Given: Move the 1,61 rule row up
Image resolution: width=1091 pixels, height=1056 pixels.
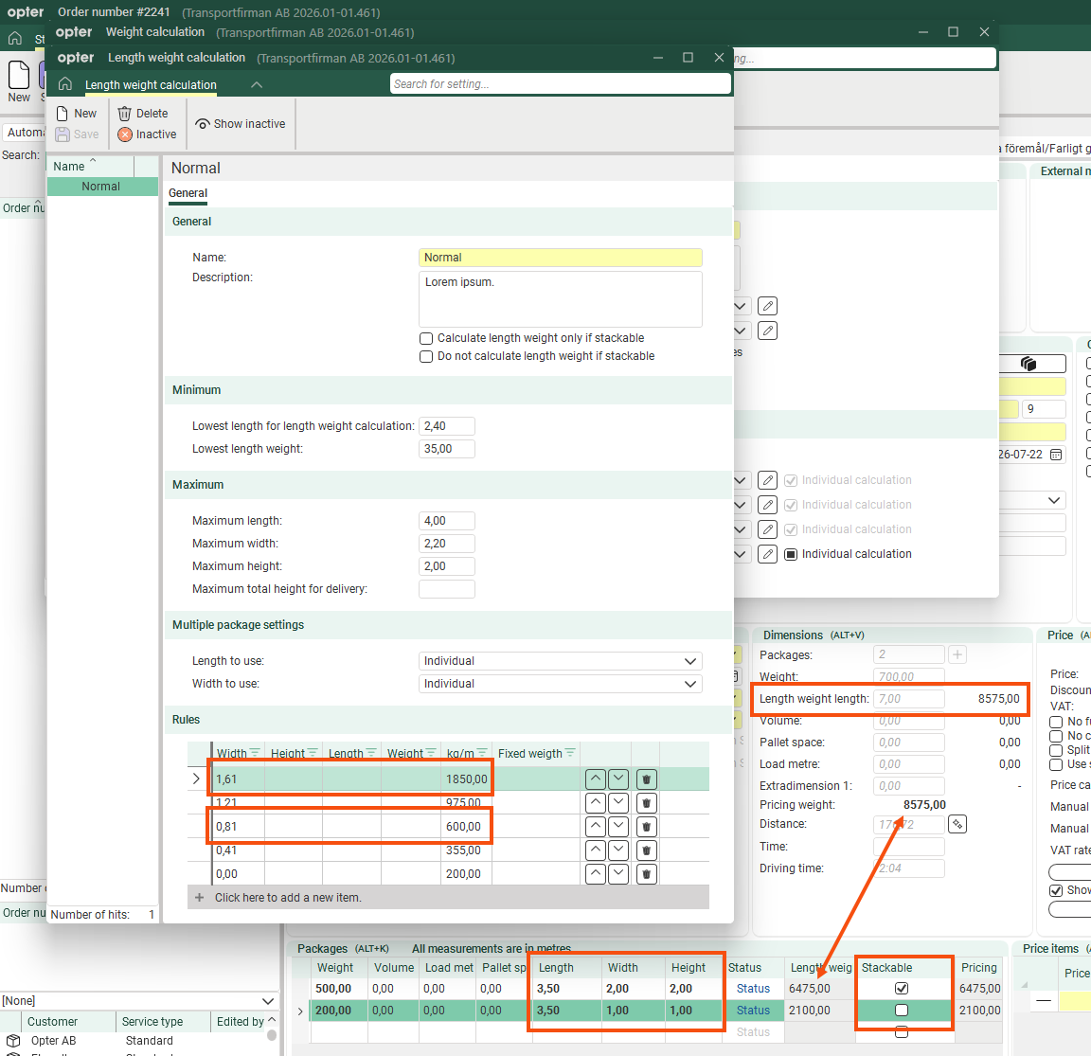Looking at the screenshot, I should point(596,779).
